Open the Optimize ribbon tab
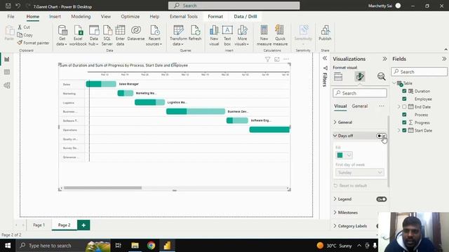This screenshot has width=449, height=252. 130,17
